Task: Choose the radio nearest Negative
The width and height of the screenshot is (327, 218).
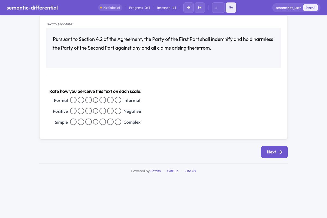Action: [118, 111]
